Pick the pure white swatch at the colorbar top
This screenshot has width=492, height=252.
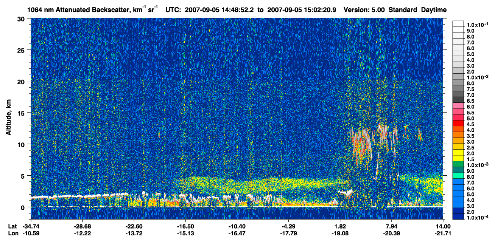(x=458, y=24)
